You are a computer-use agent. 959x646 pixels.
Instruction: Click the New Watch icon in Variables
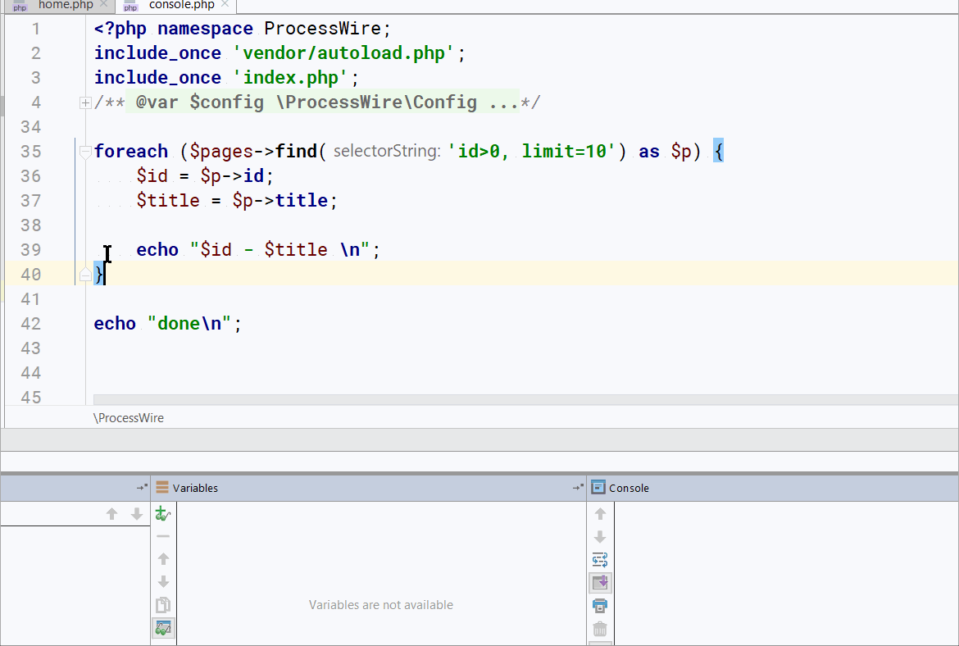(x=163, y=514)
